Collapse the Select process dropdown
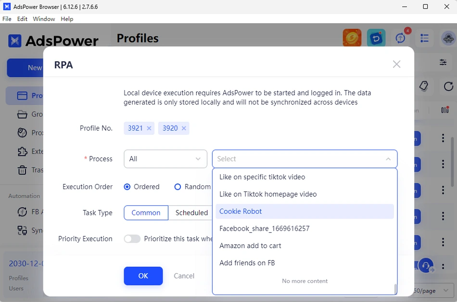Viewport: 457px width, 302px height. [388, 159]
